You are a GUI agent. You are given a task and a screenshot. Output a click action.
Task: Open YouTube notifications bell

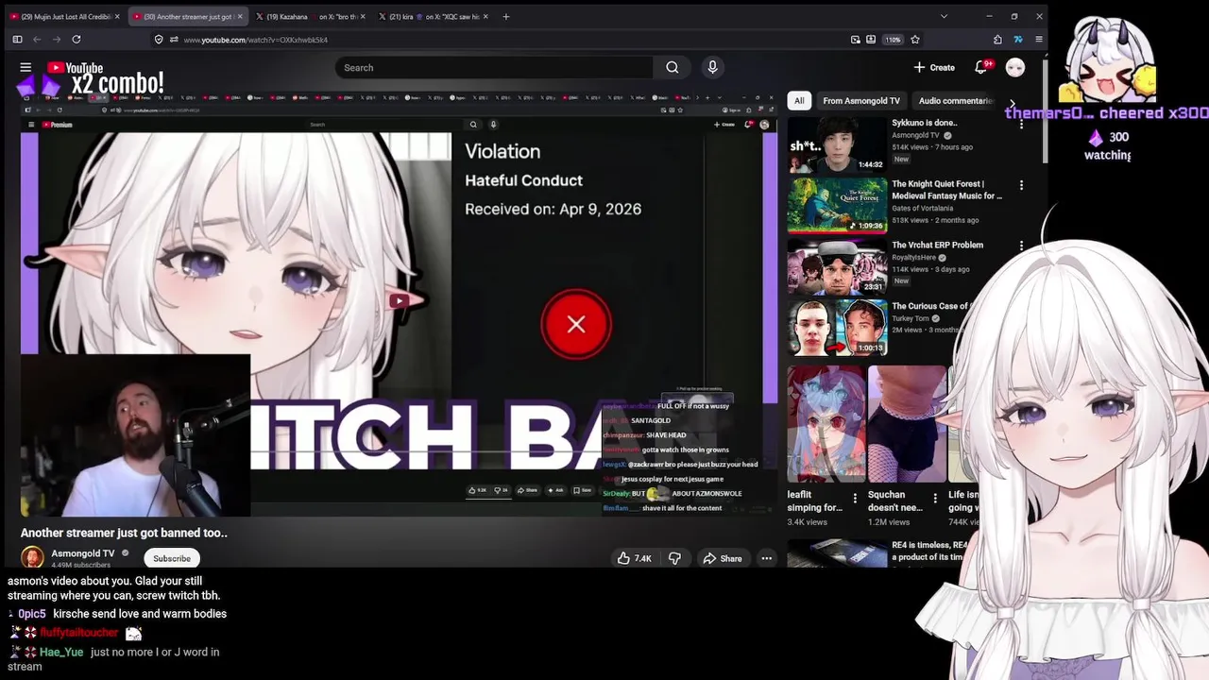[981, 67]
